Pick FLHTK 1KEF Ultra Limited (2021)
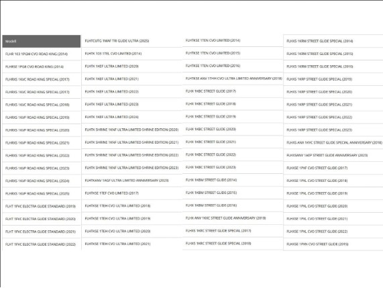The width and height of the screenshot is (383, 288). (112, 79)
